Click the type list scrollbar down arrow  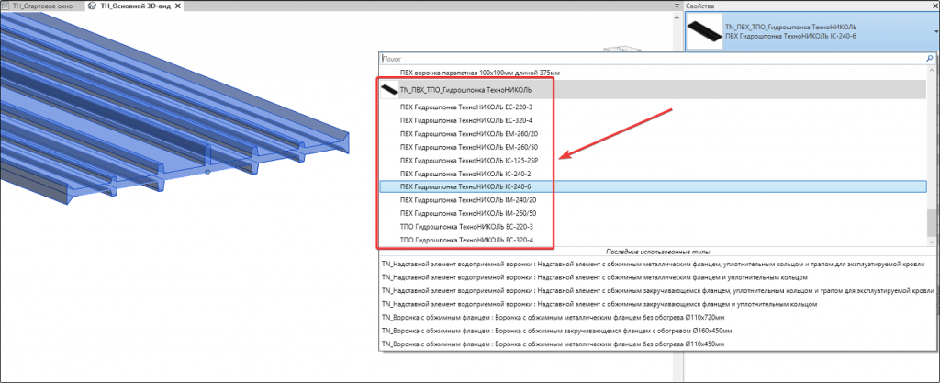[x=932, y=241]
